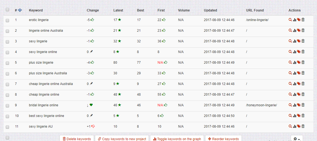Screen dimensions: 317x141
Task: Tag icon for bridal lingerie online
Action: pyautogui.click(x=299, y=105)
